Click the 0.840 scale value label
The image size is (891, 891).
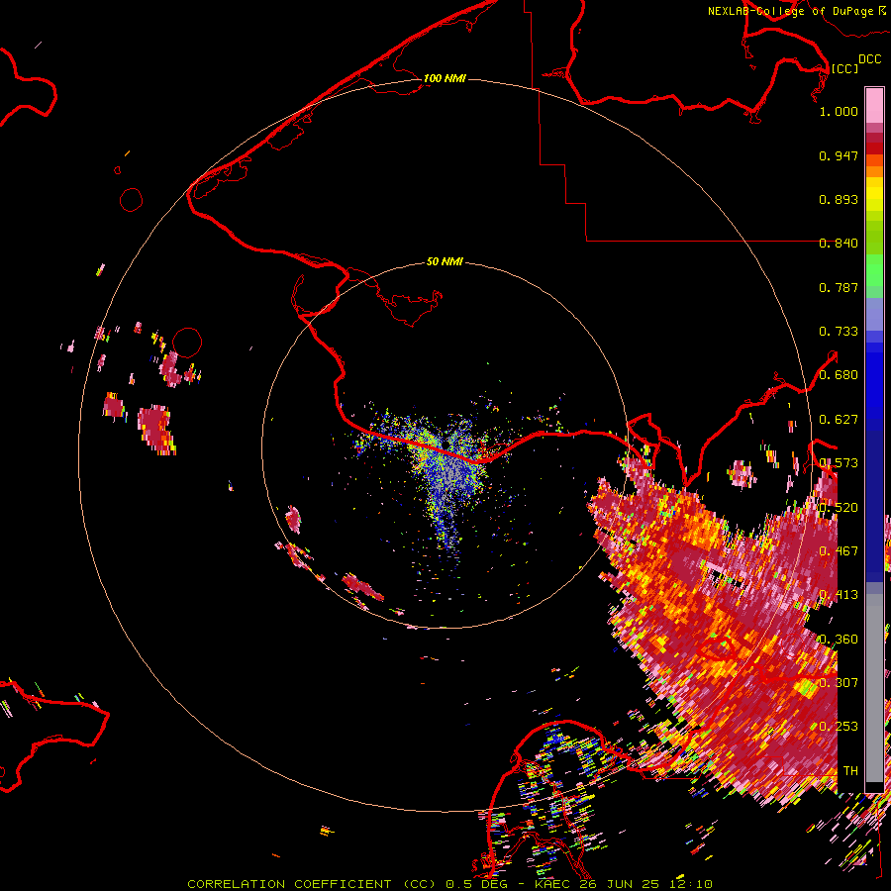pyautogui.click(x=839, y=244)
